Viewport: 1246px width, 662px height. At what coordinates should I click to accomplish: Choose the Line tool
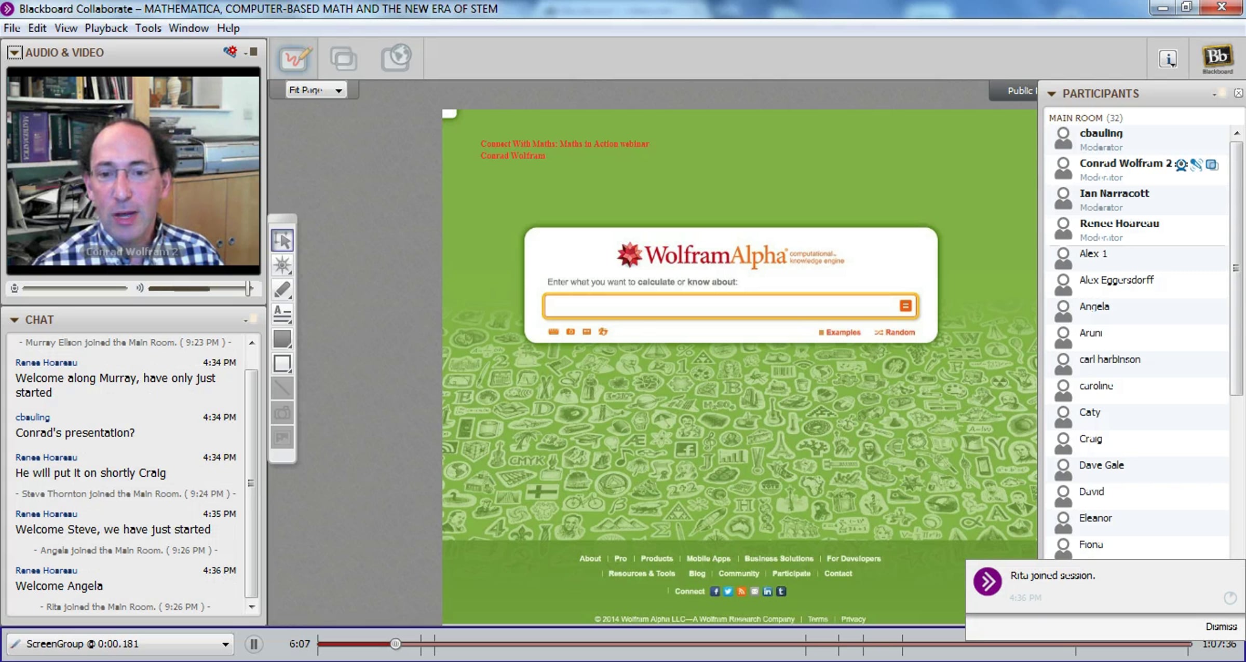282,388
